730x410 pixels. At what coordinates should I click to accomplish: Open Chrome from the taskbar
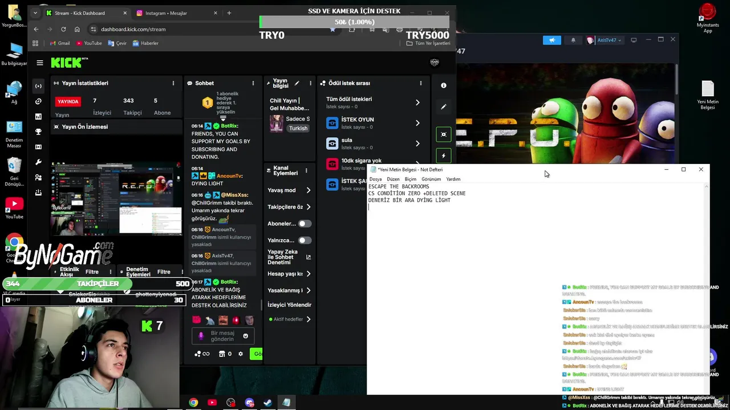[194, 403]
